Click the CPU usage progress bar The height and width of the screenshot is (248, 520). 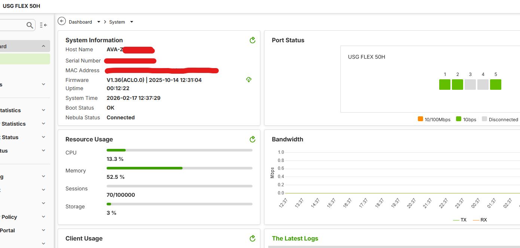click(180, 150)
